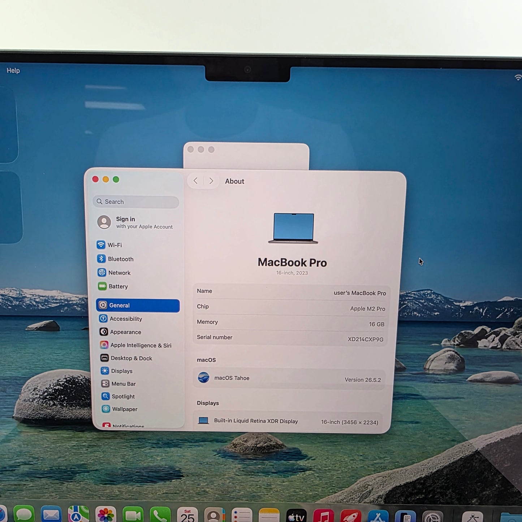Viewport: 522px width, 522px height.
Task: Open Notifications settings in sidebar
Action: pos(124,426)
